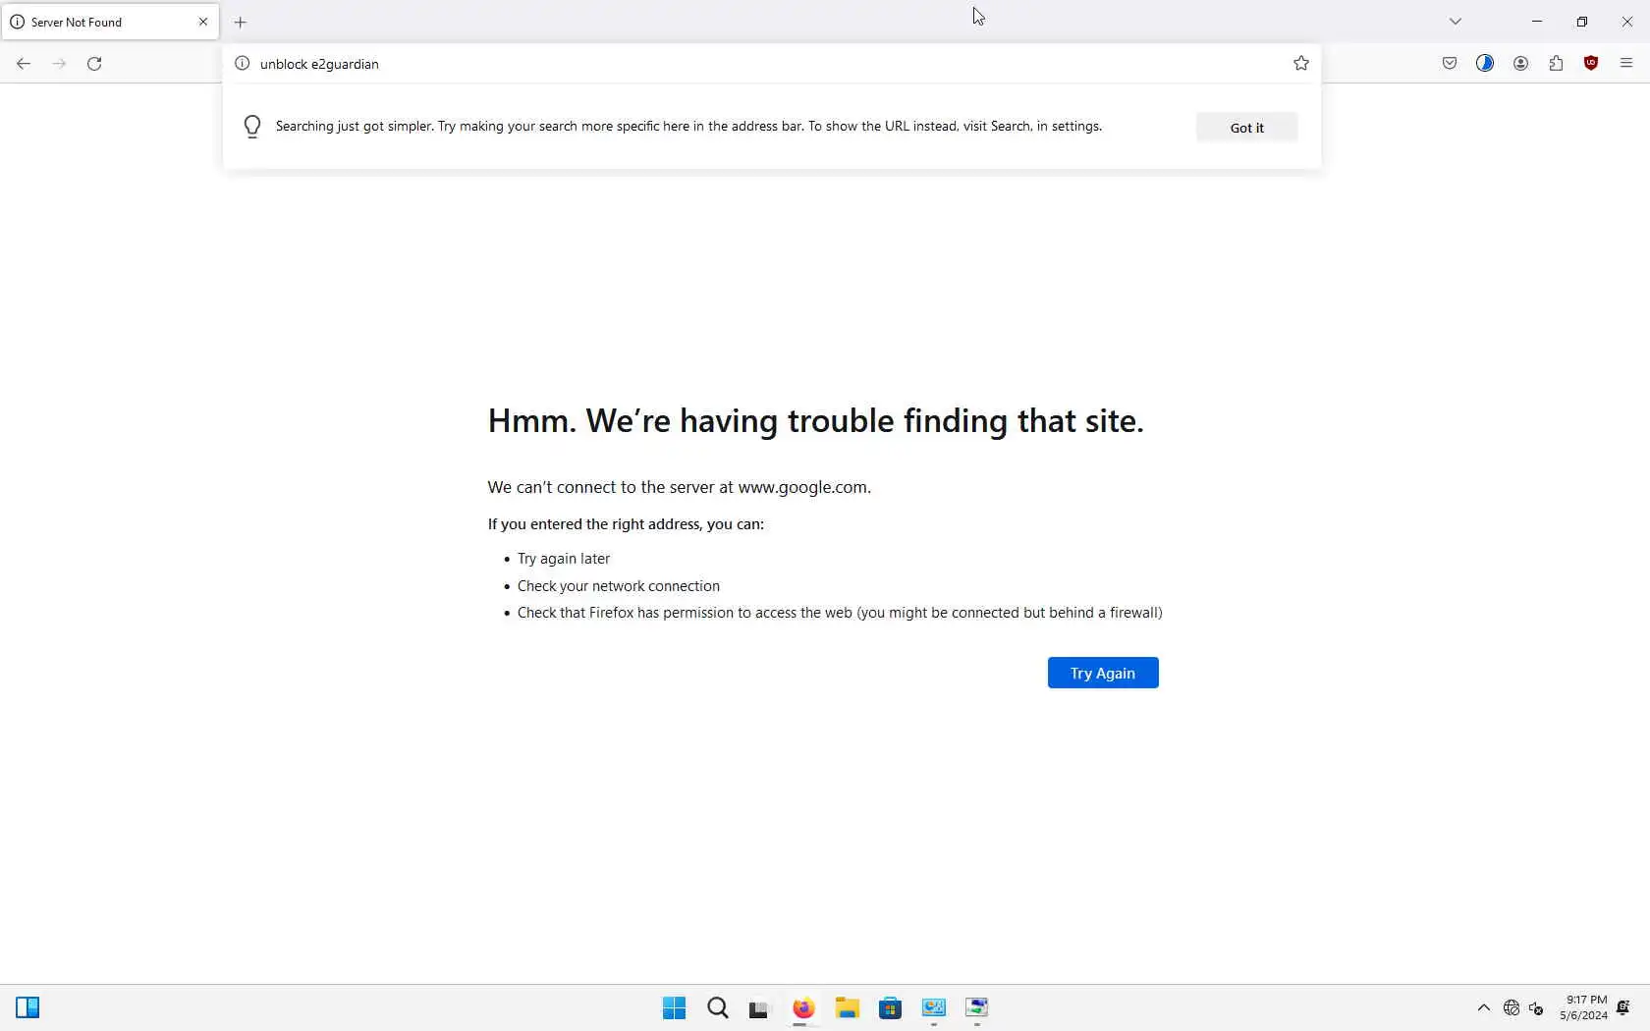Click the www.google.com connection error sentence

[x=680, y=487]
